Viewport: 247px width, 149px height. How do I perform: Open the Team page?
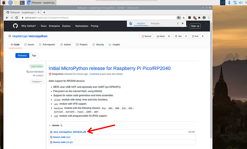[x=44, y=26]
